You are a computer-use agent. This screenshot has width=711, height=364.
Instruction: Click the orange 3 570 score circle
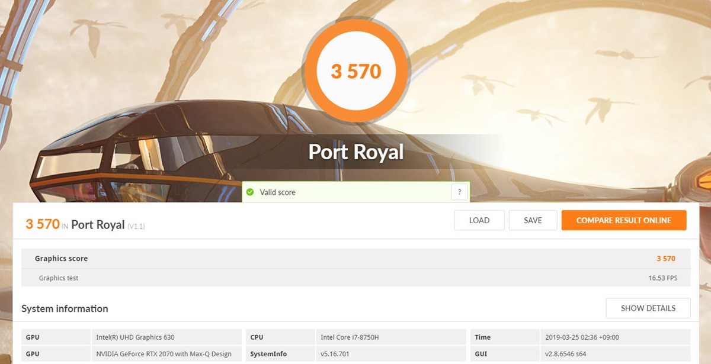(x=355, y=71)
